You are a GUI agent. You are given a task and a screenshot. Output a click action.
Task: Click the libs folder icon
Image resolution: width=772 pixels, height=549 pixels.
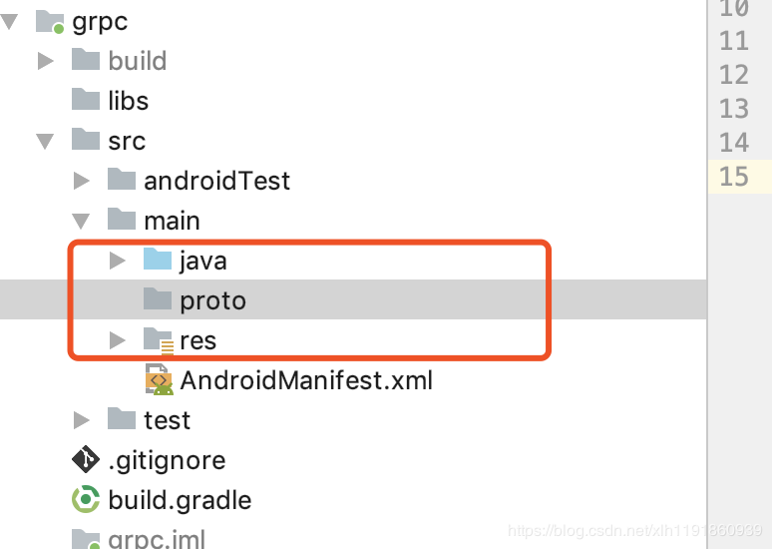(86, 100)
